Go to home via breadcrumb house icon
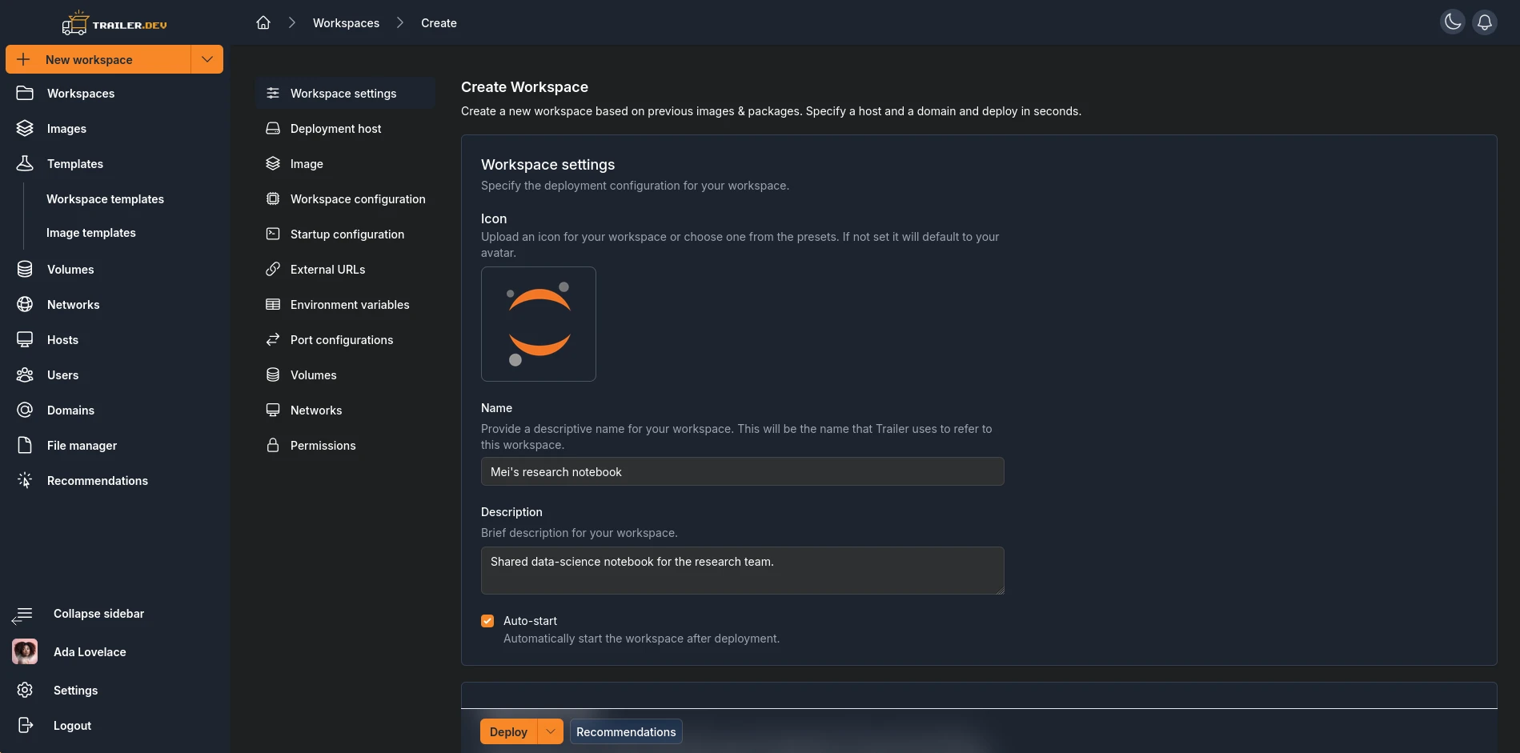1520x753 pixels. tap(263, 22)
